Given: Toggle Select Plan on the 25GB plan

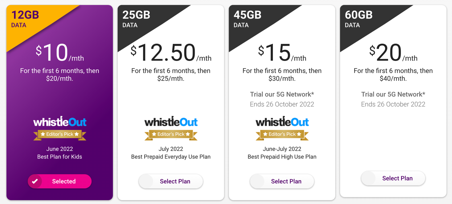Looking at the screenshot, I should (x=171, y=181).
